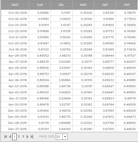The height and width of the screenshot is (143, 138).
Task: Open the page size dropdown arrow
Action: coord(65,137)
